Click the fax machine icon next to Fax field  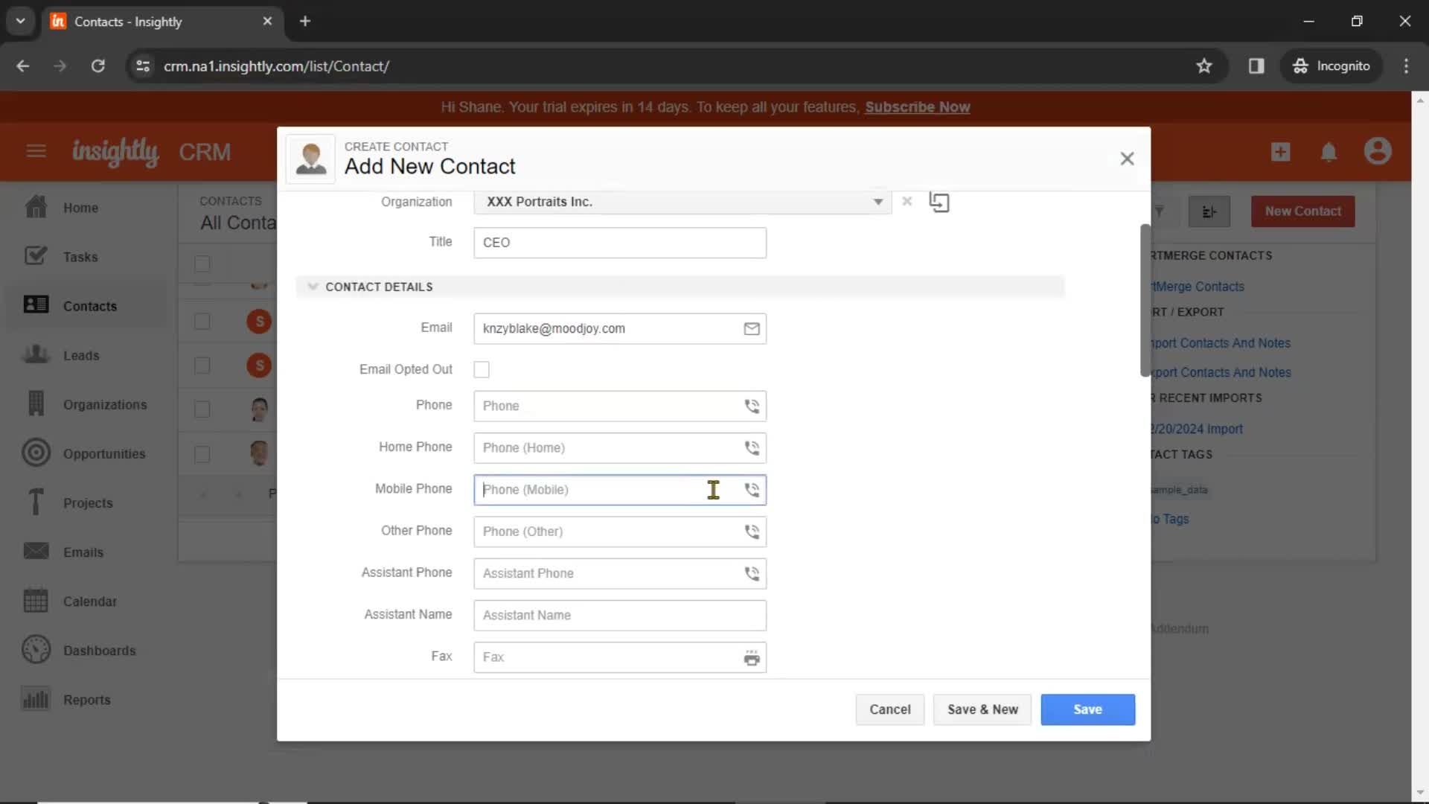click(752, 656)
